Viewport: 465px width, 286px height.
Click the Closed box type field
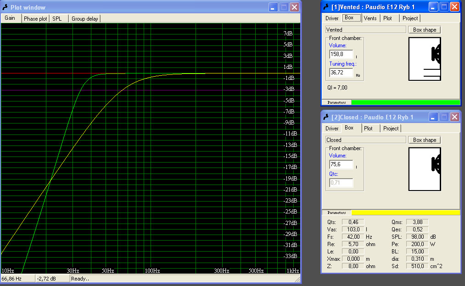pos(365,140)
